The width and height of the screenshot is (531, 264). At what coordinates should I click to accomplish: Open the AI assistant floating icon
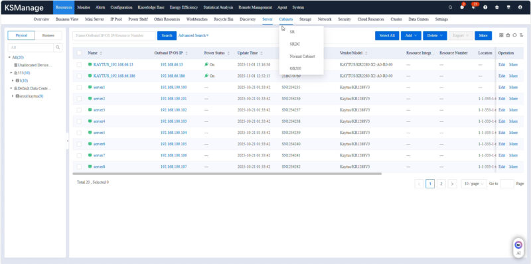point(518,245)
